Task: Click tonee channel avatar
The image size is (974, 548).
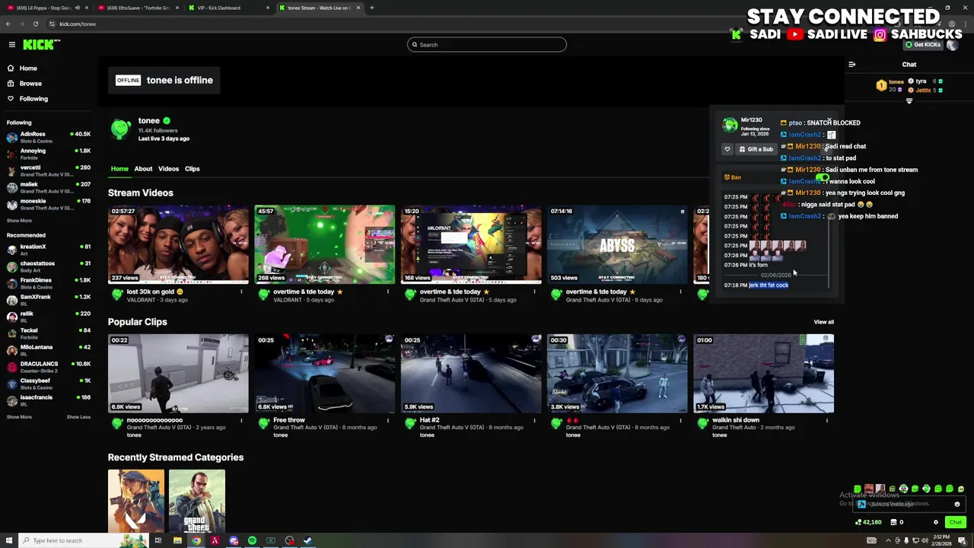Action: tap(120, 129)
